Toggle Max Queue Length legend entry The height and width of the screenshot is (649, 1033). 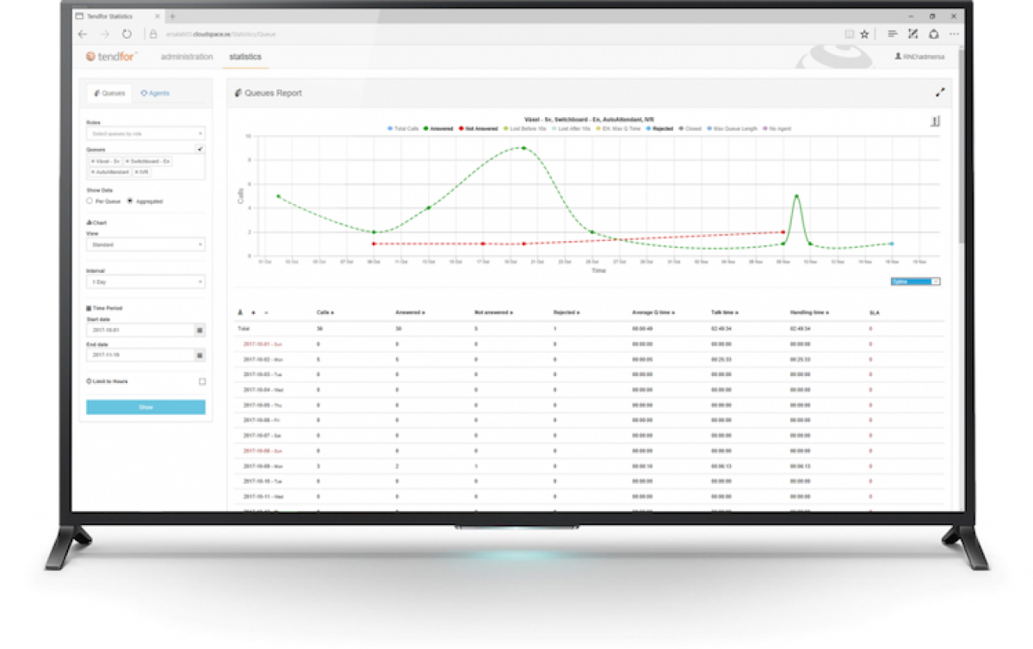(733, 128)
